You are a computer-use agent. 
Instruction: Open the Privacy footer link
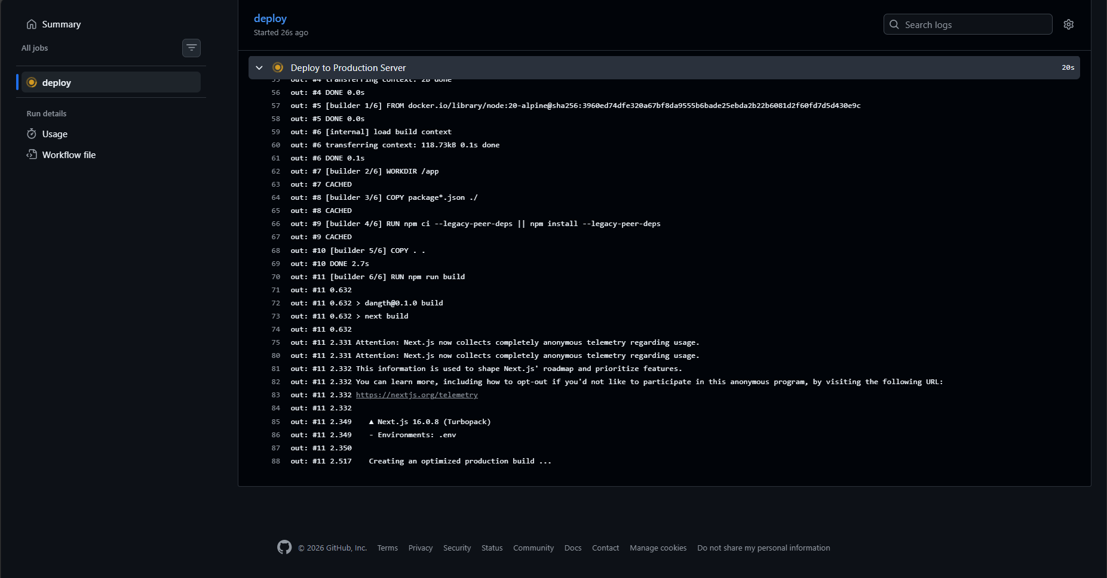(x=420, y=548)
